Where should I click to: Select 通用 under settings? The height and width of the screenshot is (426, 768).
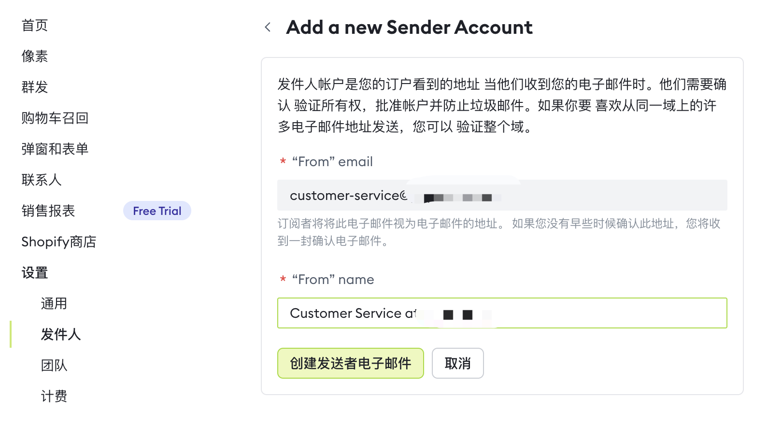[54, 304]
